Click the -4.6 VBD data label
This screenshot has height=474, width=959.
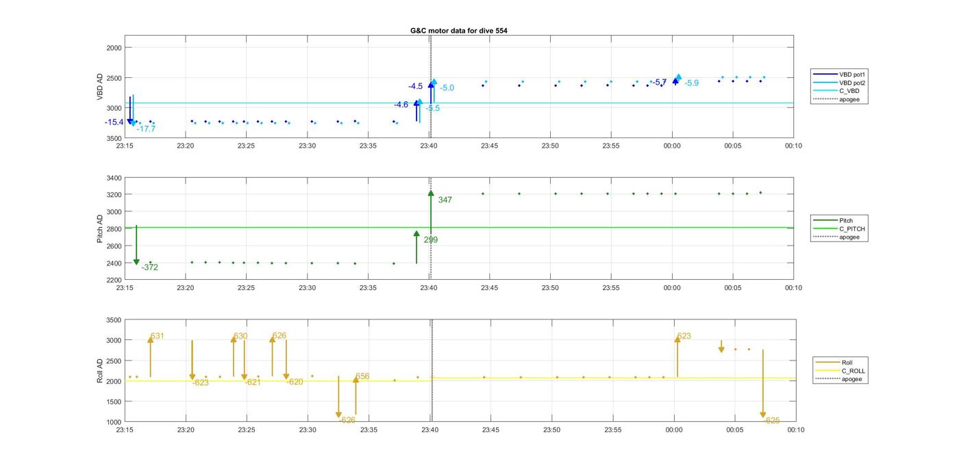tap(401, 105)
